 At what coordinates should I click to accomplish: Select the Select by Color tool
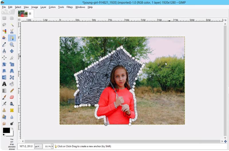[x=4, y=31]
